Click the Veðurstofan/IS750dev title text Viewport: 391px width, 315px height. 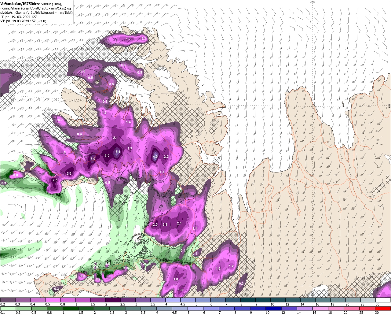click(20, 3)
